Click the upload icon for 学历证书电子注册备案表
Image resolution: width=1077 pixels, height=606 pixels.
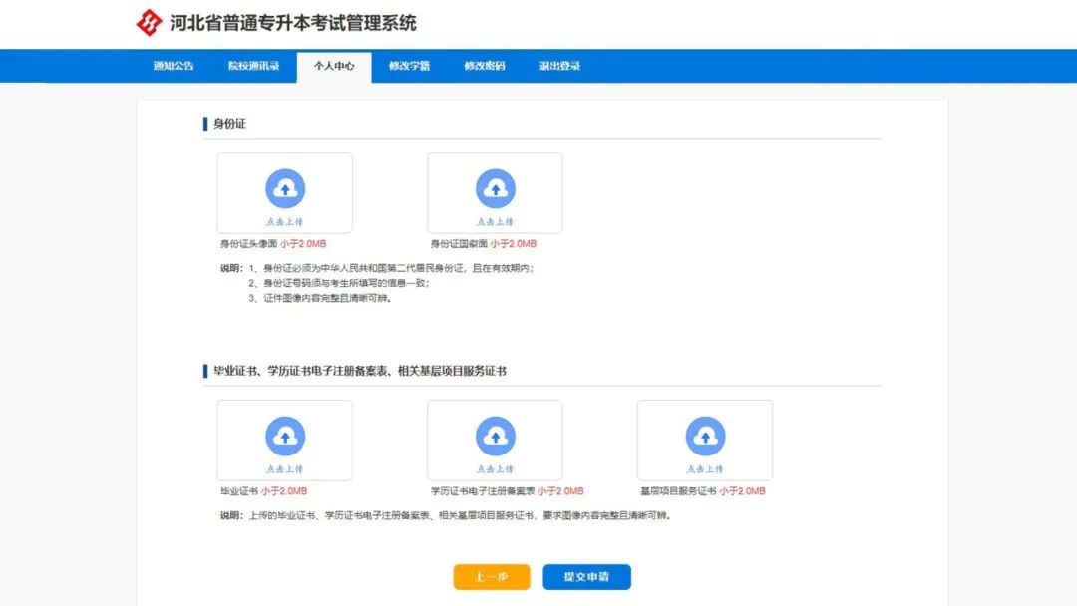tap(496, 435)
